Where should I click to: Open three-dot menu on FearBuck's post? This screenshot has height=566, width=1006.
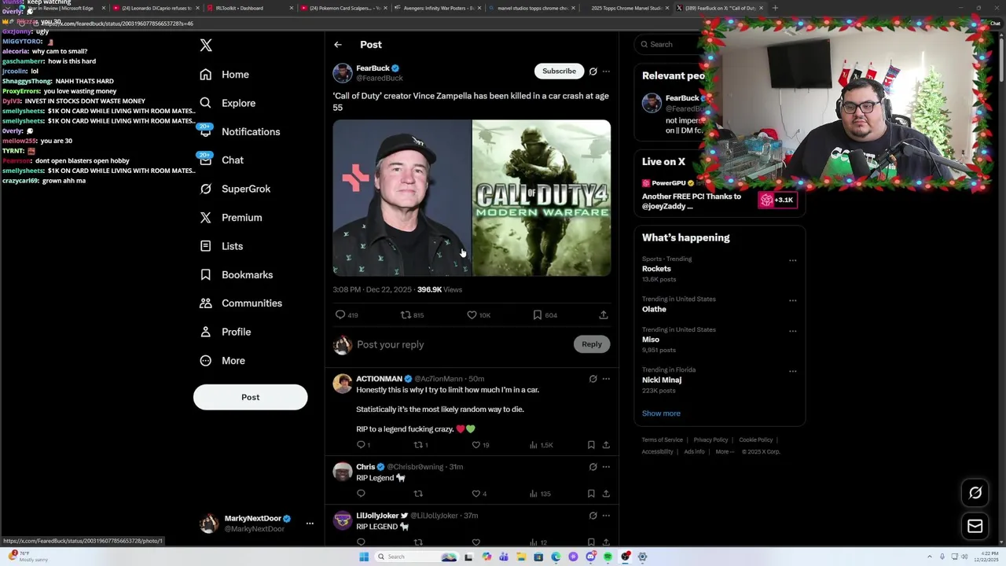tap(606, 72)
